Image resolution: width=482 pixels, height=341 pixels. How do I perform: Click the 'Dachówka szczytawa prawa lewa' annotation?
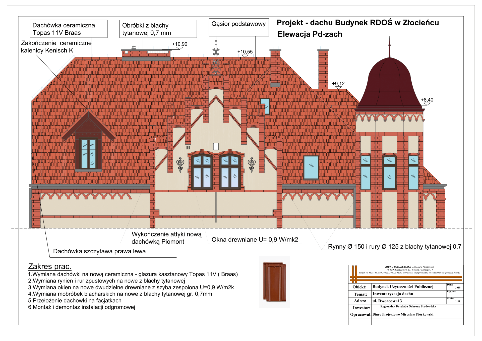99,251
